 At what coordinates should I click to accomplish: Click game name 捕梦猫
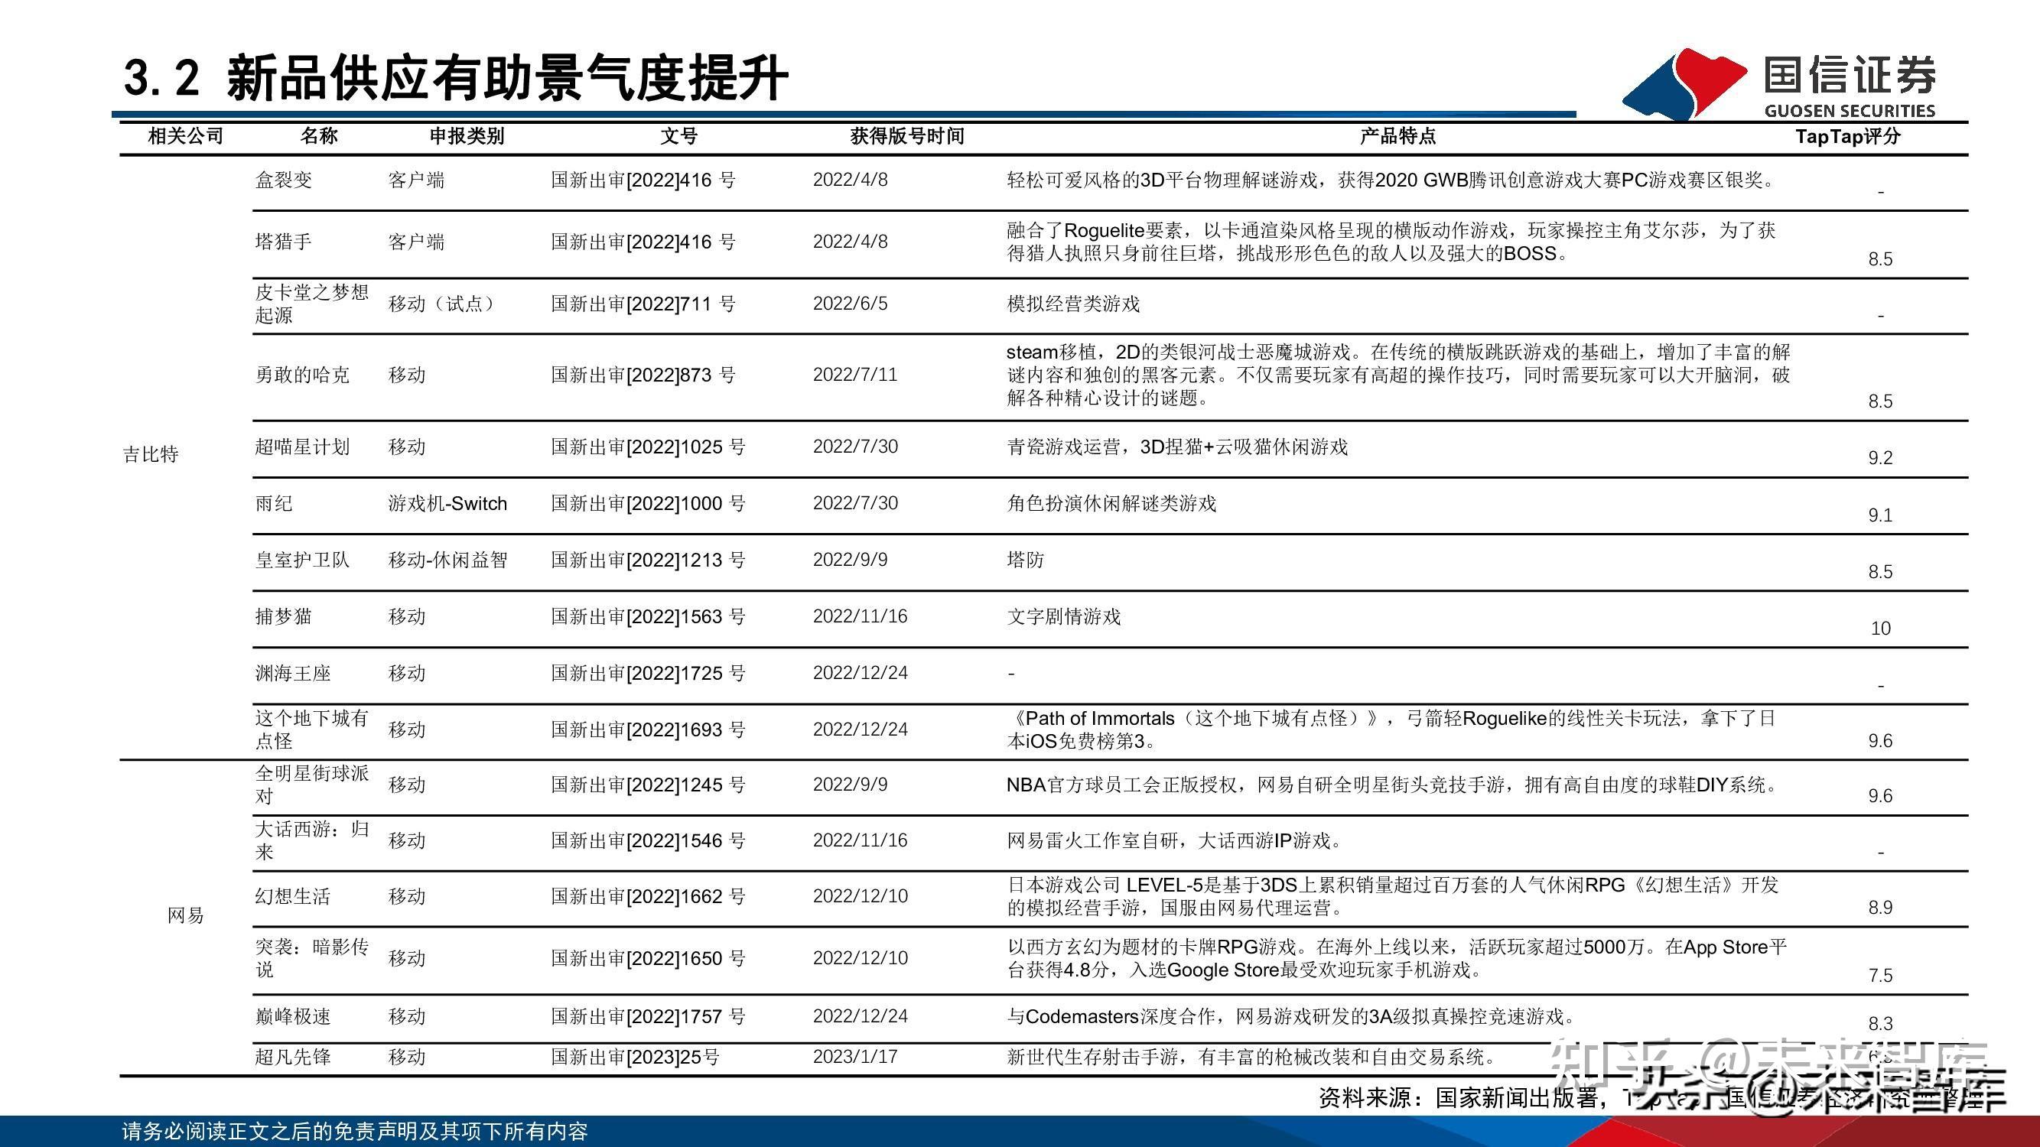[x=284, y=616]
